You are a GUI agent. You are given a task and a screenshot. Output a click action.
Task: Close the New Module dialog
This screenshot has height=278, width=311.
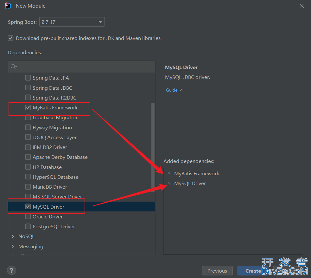[302, 6]
